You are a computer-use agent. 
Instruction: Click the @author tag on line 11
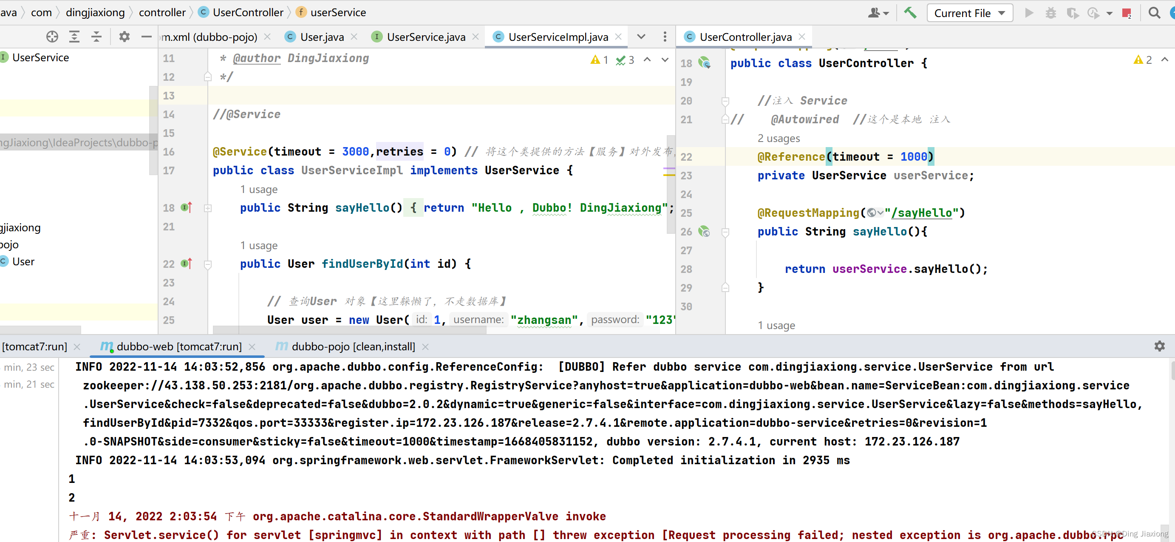pos(256,58)
